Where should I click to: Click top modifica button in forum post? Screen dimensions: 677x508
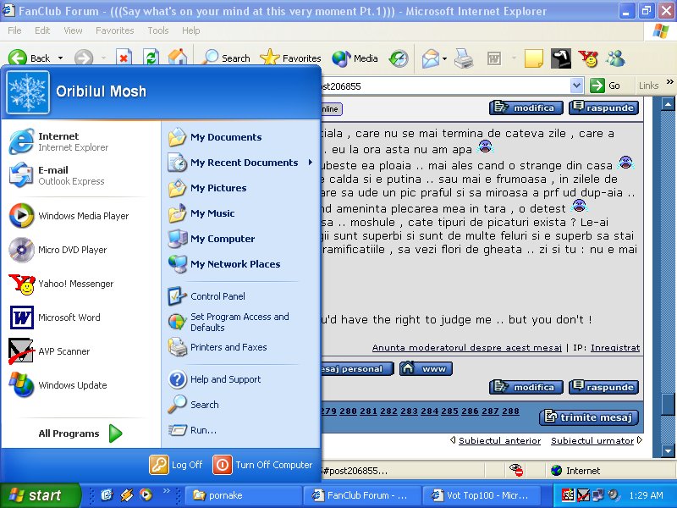(x=526, y=108)
